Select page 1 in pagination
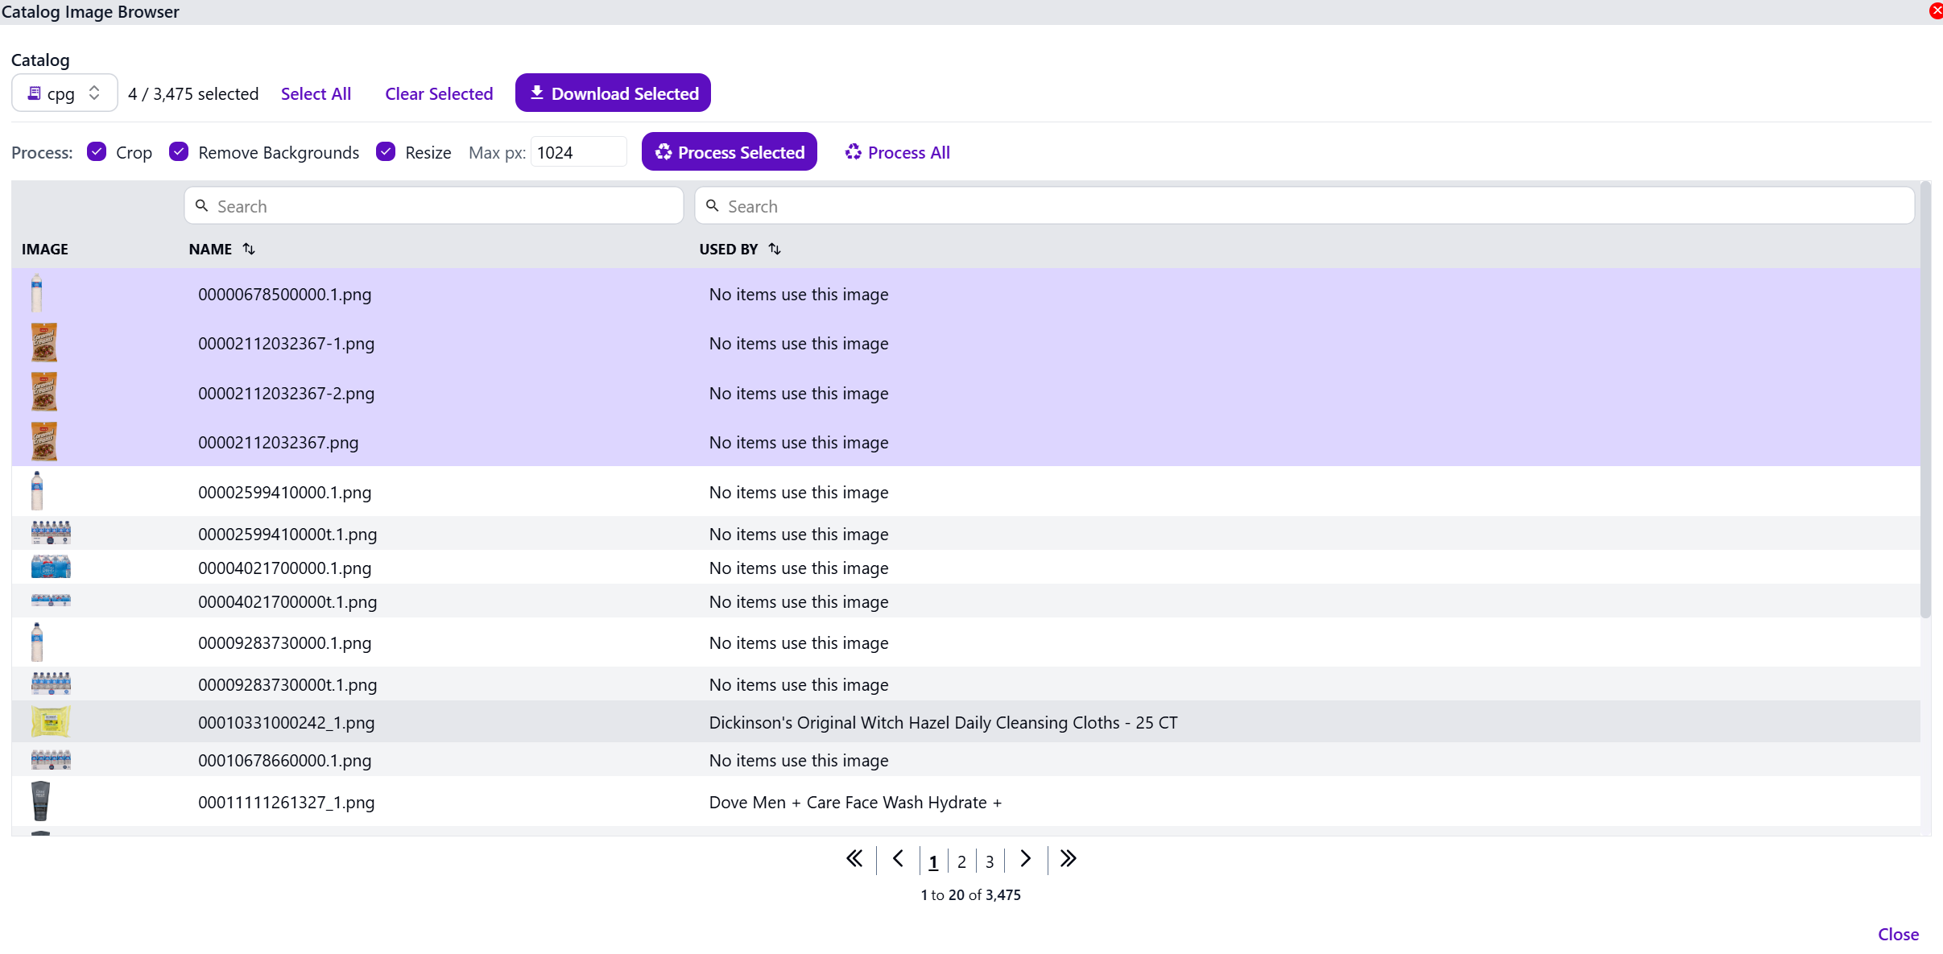 pos(933,861)
